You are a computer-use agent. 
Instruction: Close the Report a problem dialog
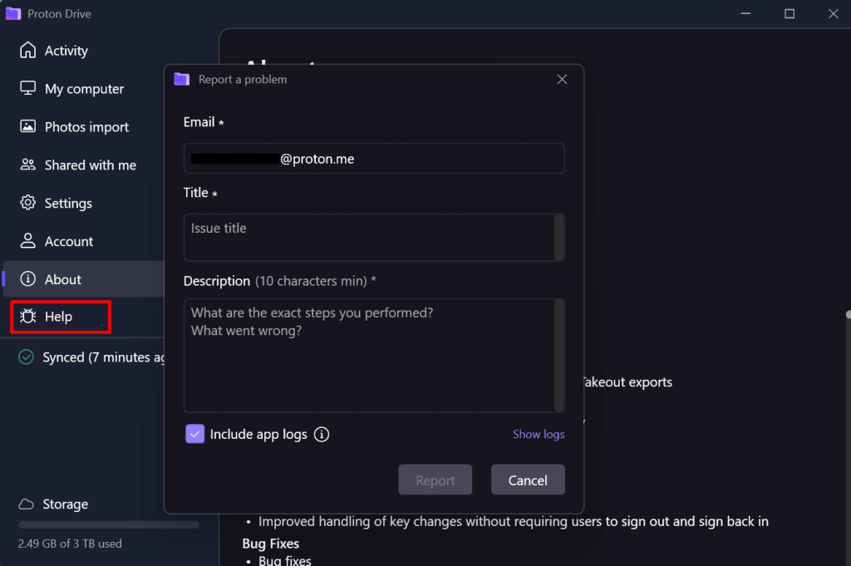[562, 79]
